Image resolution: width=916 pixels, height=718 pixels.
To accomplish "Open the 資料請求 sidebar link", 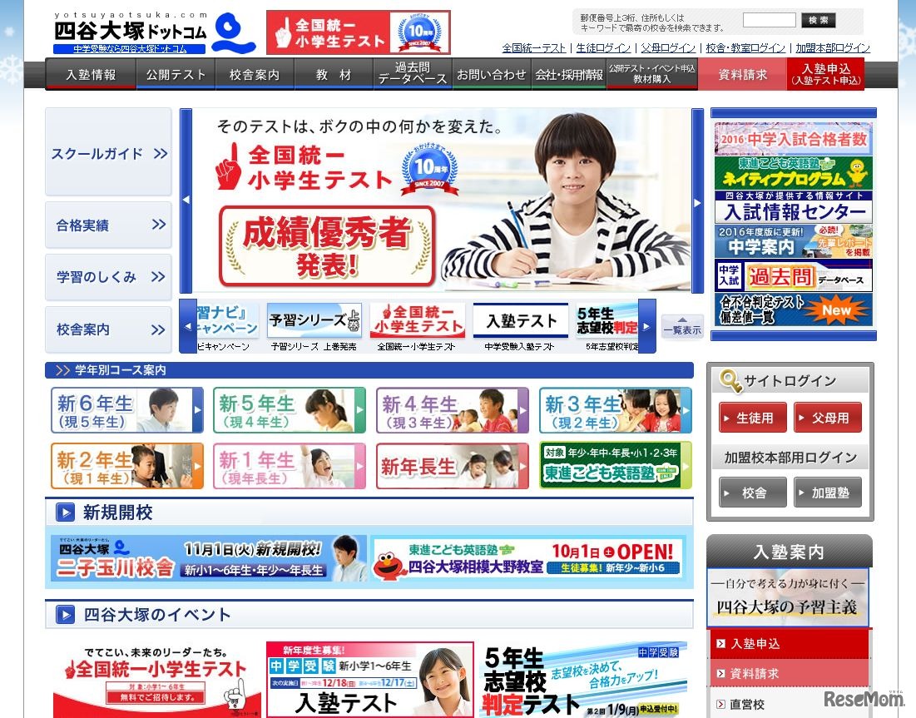I will (x=790, y=674).
